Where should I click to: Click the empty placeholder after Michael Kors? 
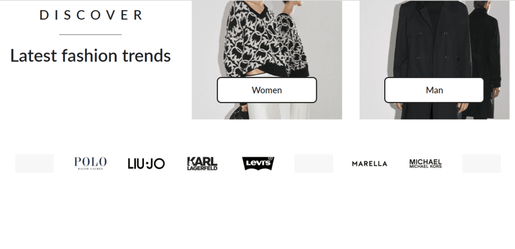[481, 163]
